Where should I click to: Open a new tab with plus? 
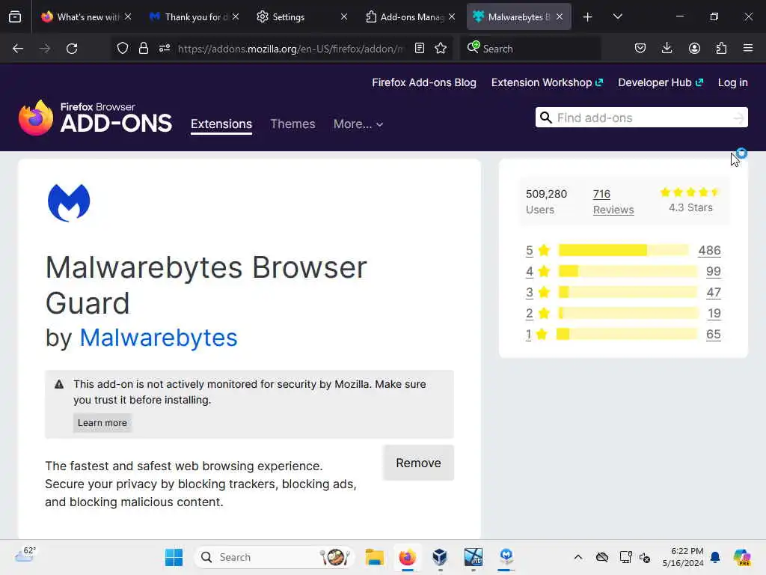pos(588,17)
